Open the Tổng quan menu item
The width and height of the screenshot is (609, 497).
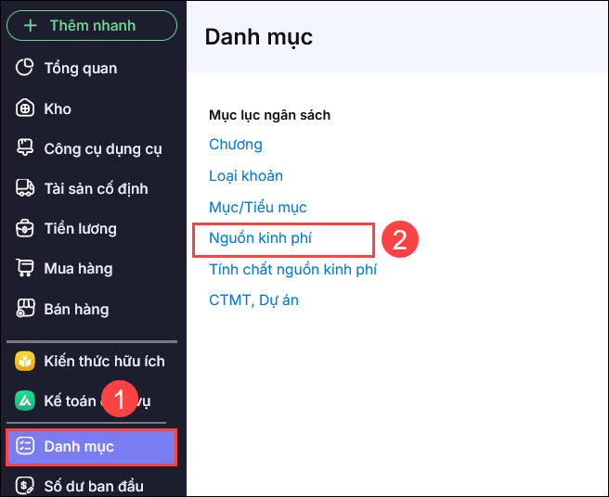pos(81,68)
